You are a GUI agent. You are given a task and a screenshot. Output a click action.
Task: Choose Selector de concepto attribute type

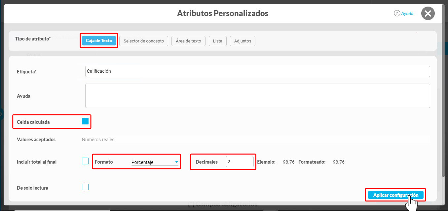pos(143,41)
